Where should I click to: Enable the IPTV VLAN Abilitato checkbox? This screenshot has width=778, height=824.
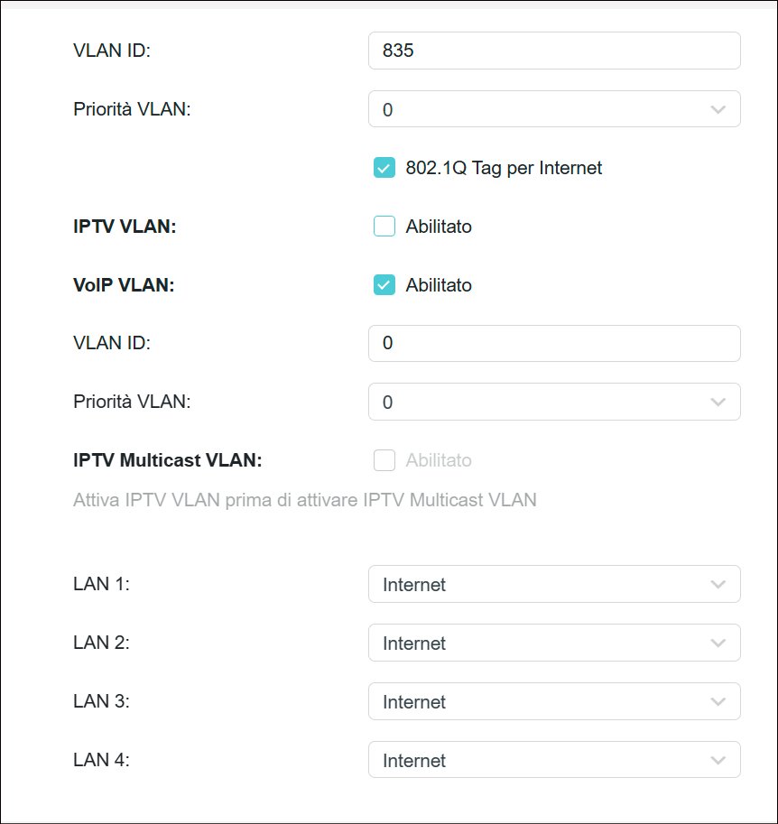point(384,227)
